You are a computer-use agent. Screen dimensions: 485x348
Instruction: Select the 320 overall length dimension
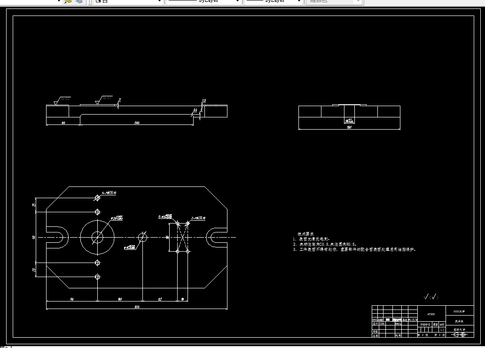[137, 307]
